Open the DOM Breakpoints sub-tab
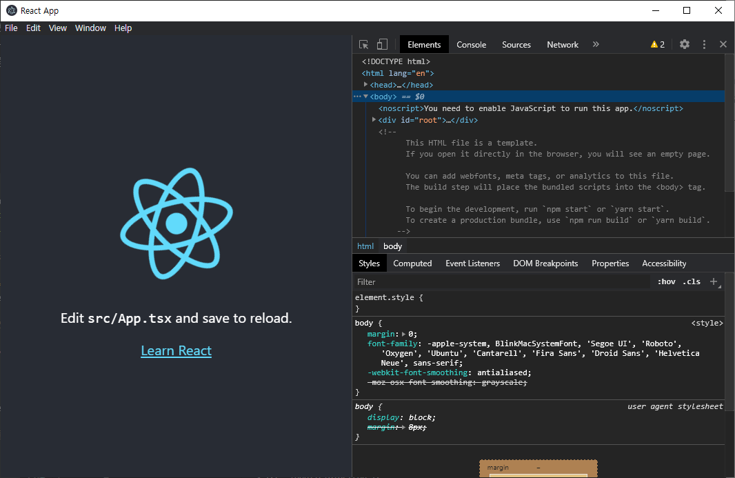Screen dimensions: 735x478 545,263
